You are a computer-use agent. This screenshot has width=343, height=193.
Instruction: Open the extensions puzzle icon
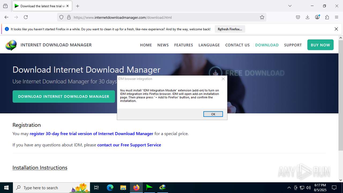coord(327,17)
